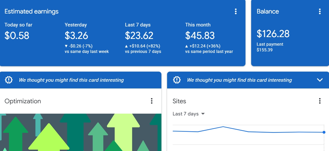The height and width of the screenshot is (151, 329).
Task: Open Sites card three-dot menu
Action: pos(320,101)
